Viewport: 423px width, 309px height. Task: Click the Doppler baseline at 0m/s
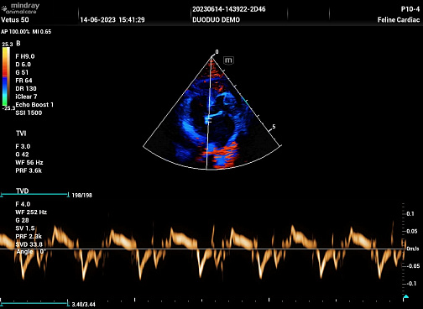point(201,249)
